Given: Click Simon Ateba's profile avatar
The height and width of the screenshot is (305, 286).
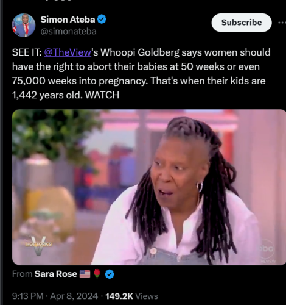Looking at the screenshot, I should coord(24,25).
